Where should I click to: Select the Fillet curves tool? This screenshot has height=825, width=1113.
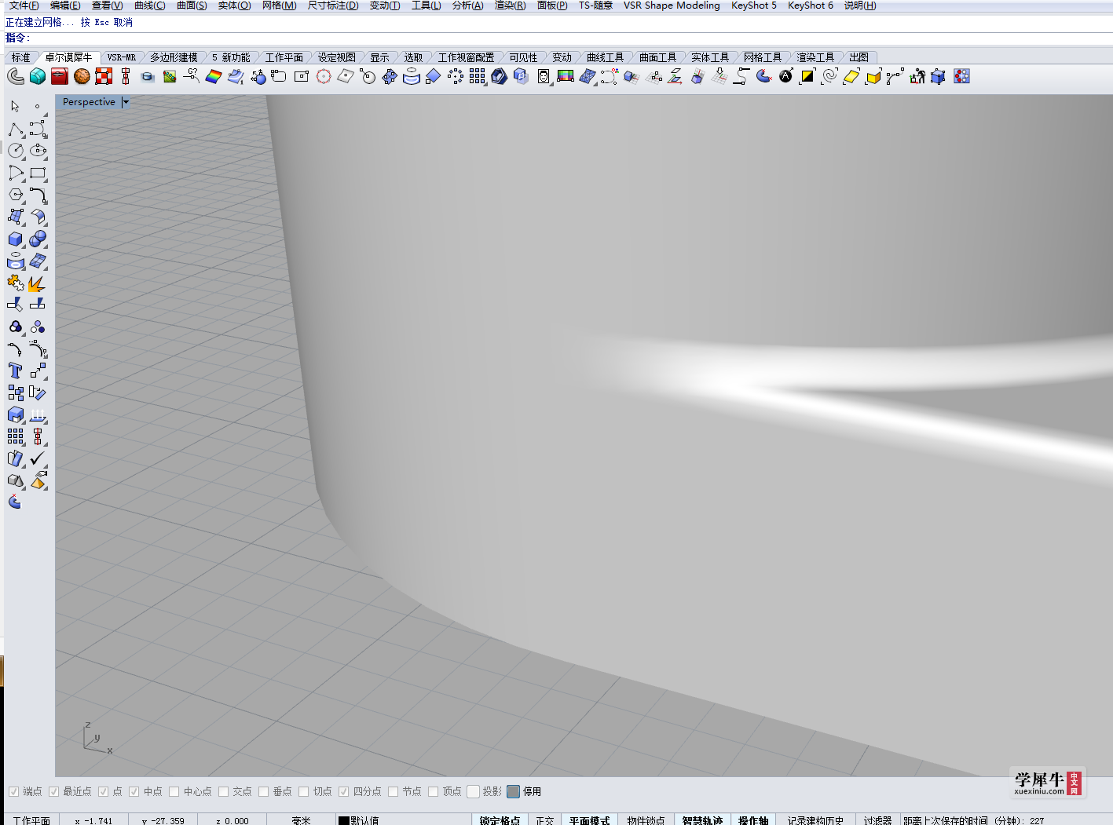38,195
